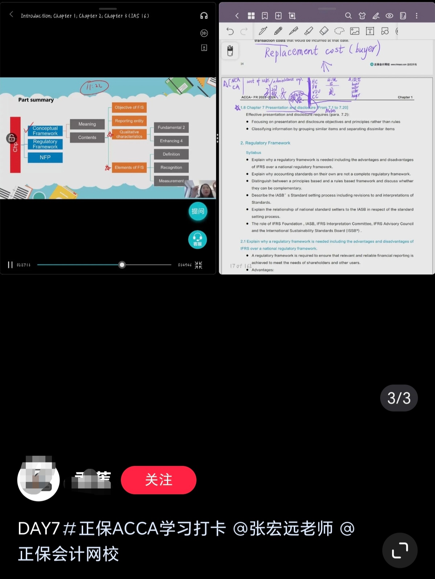This screenshot has height=579, width=435.
Task: Select the pencil tool
Action: 278,31
